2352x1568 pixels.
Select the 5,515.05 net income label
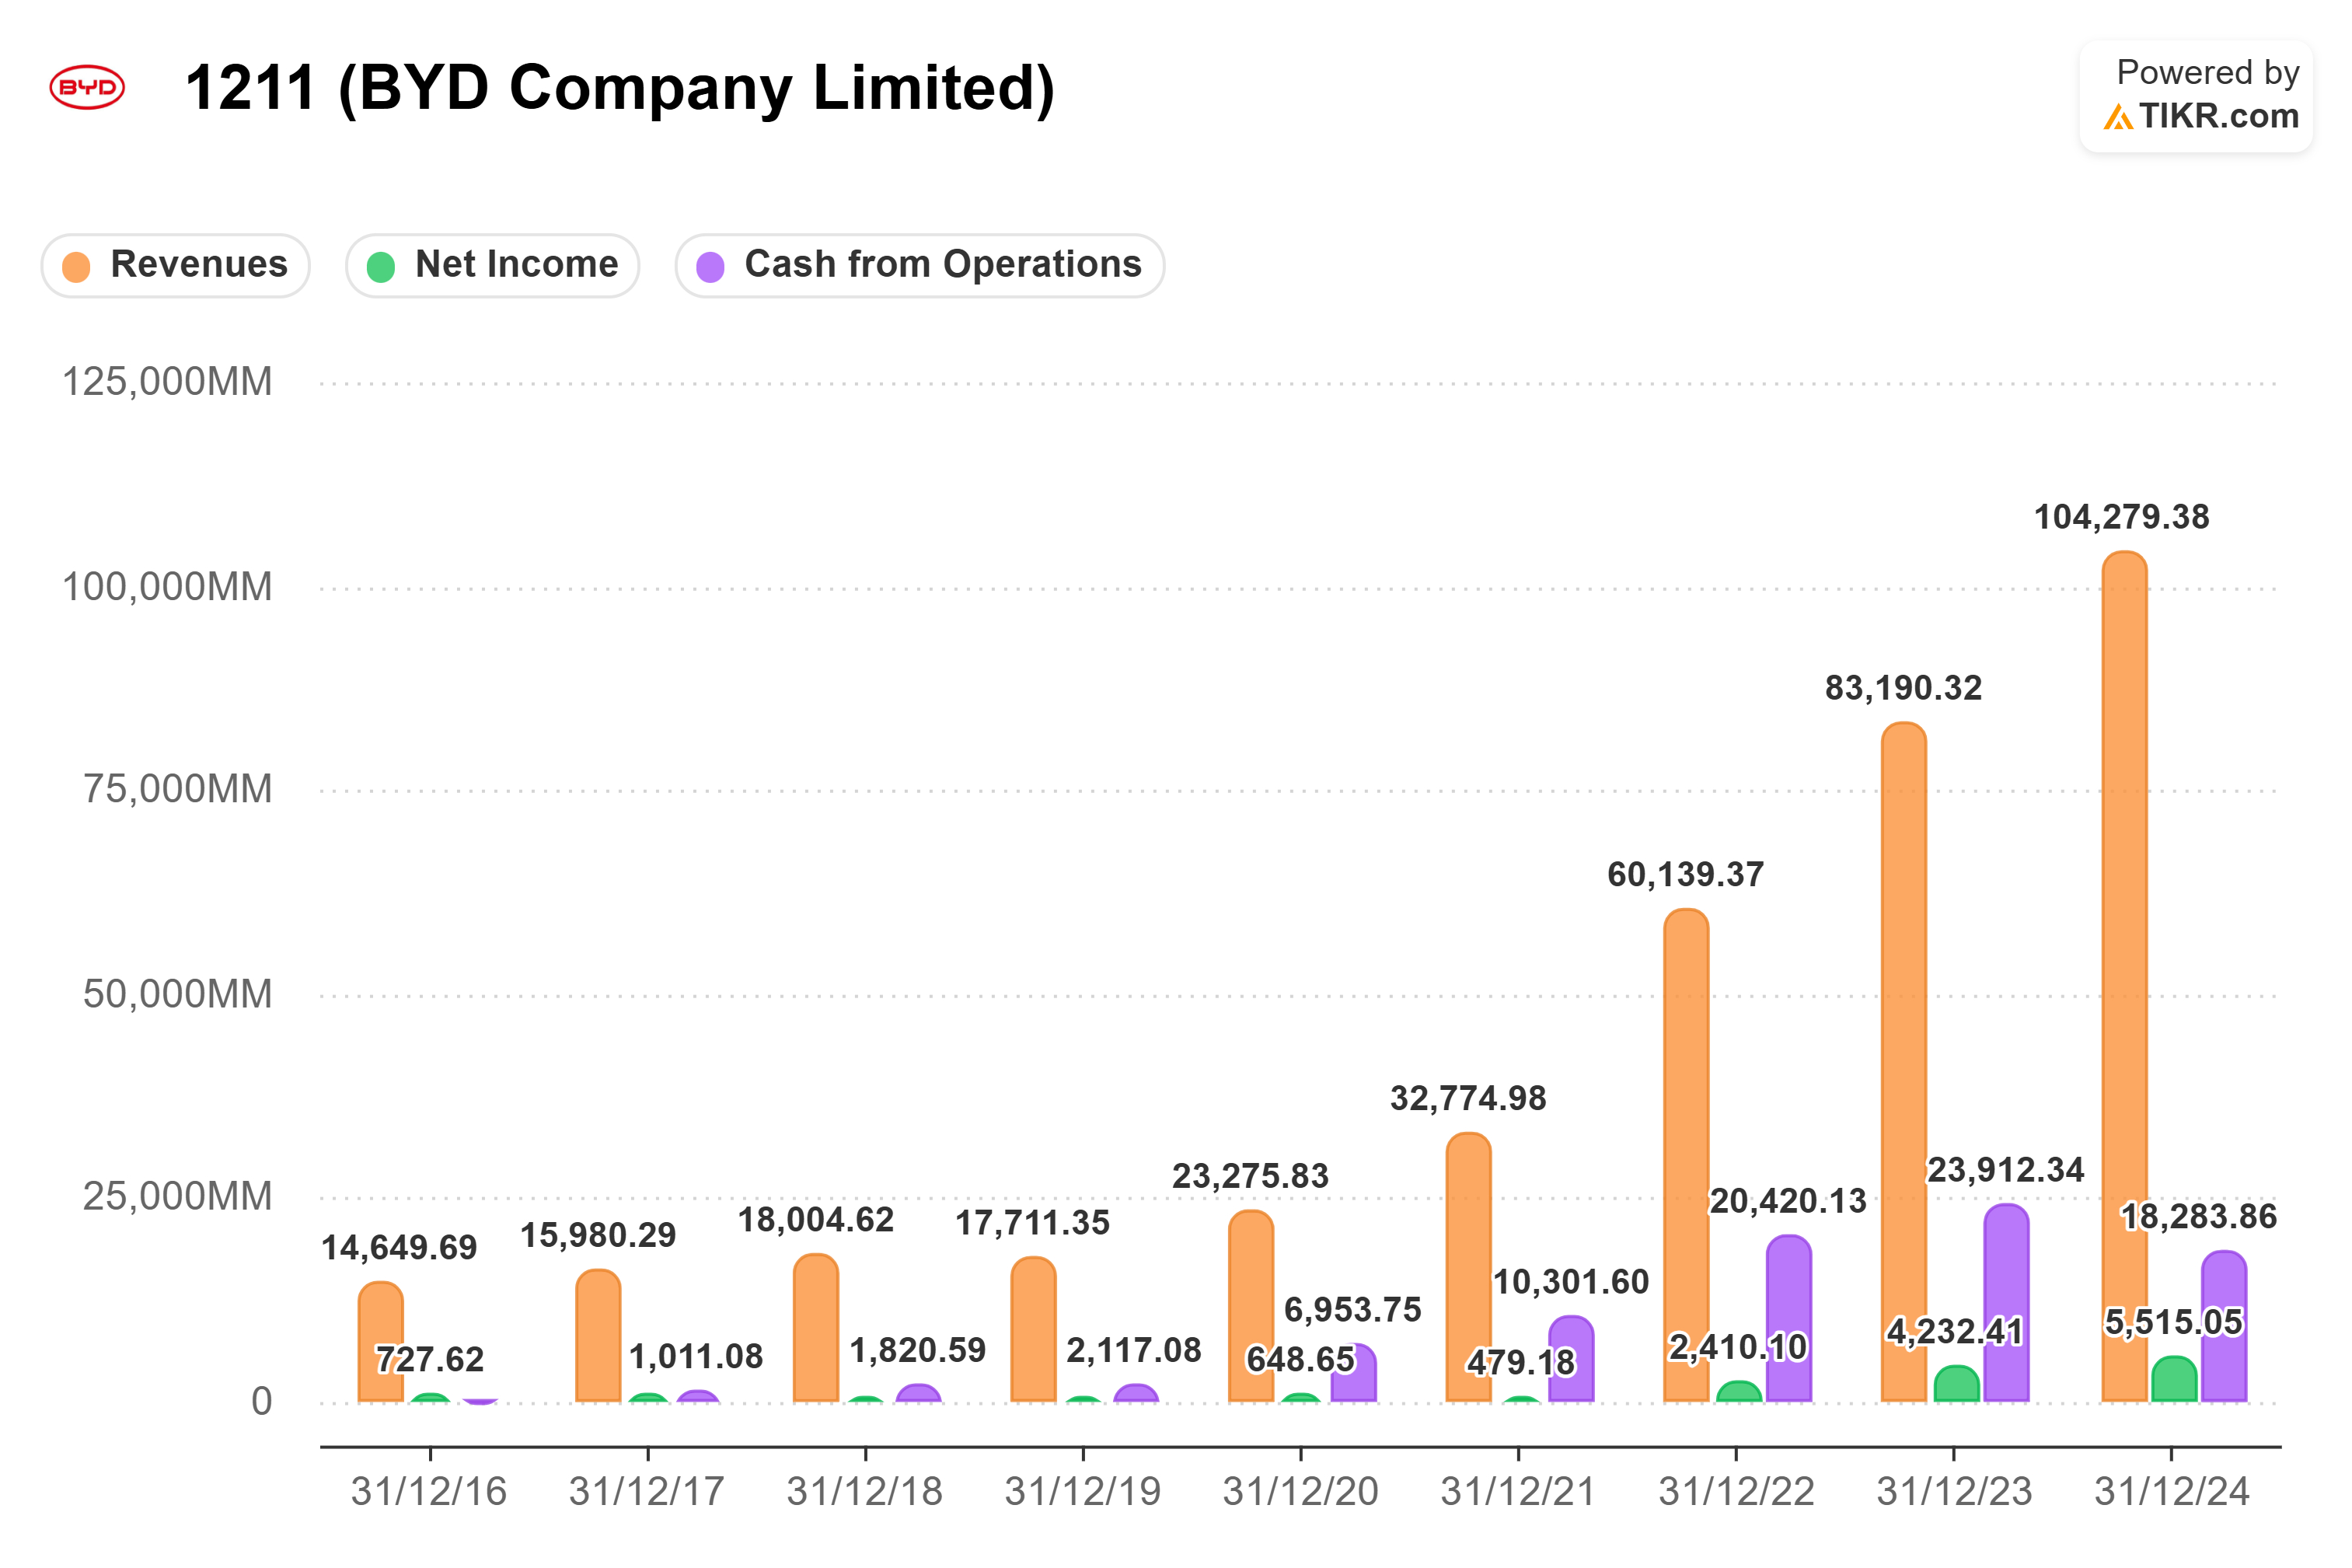tap(2173, 1322)
